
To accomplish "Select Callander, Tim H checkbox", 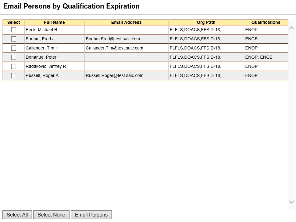I will pos(14,48).
